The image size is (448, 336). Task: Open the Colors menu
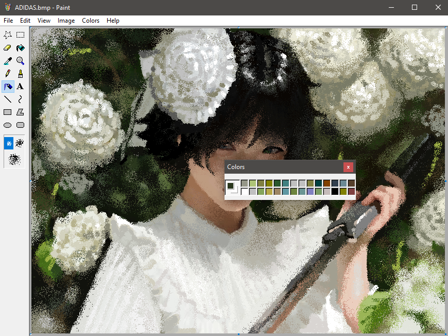point(91,21)
